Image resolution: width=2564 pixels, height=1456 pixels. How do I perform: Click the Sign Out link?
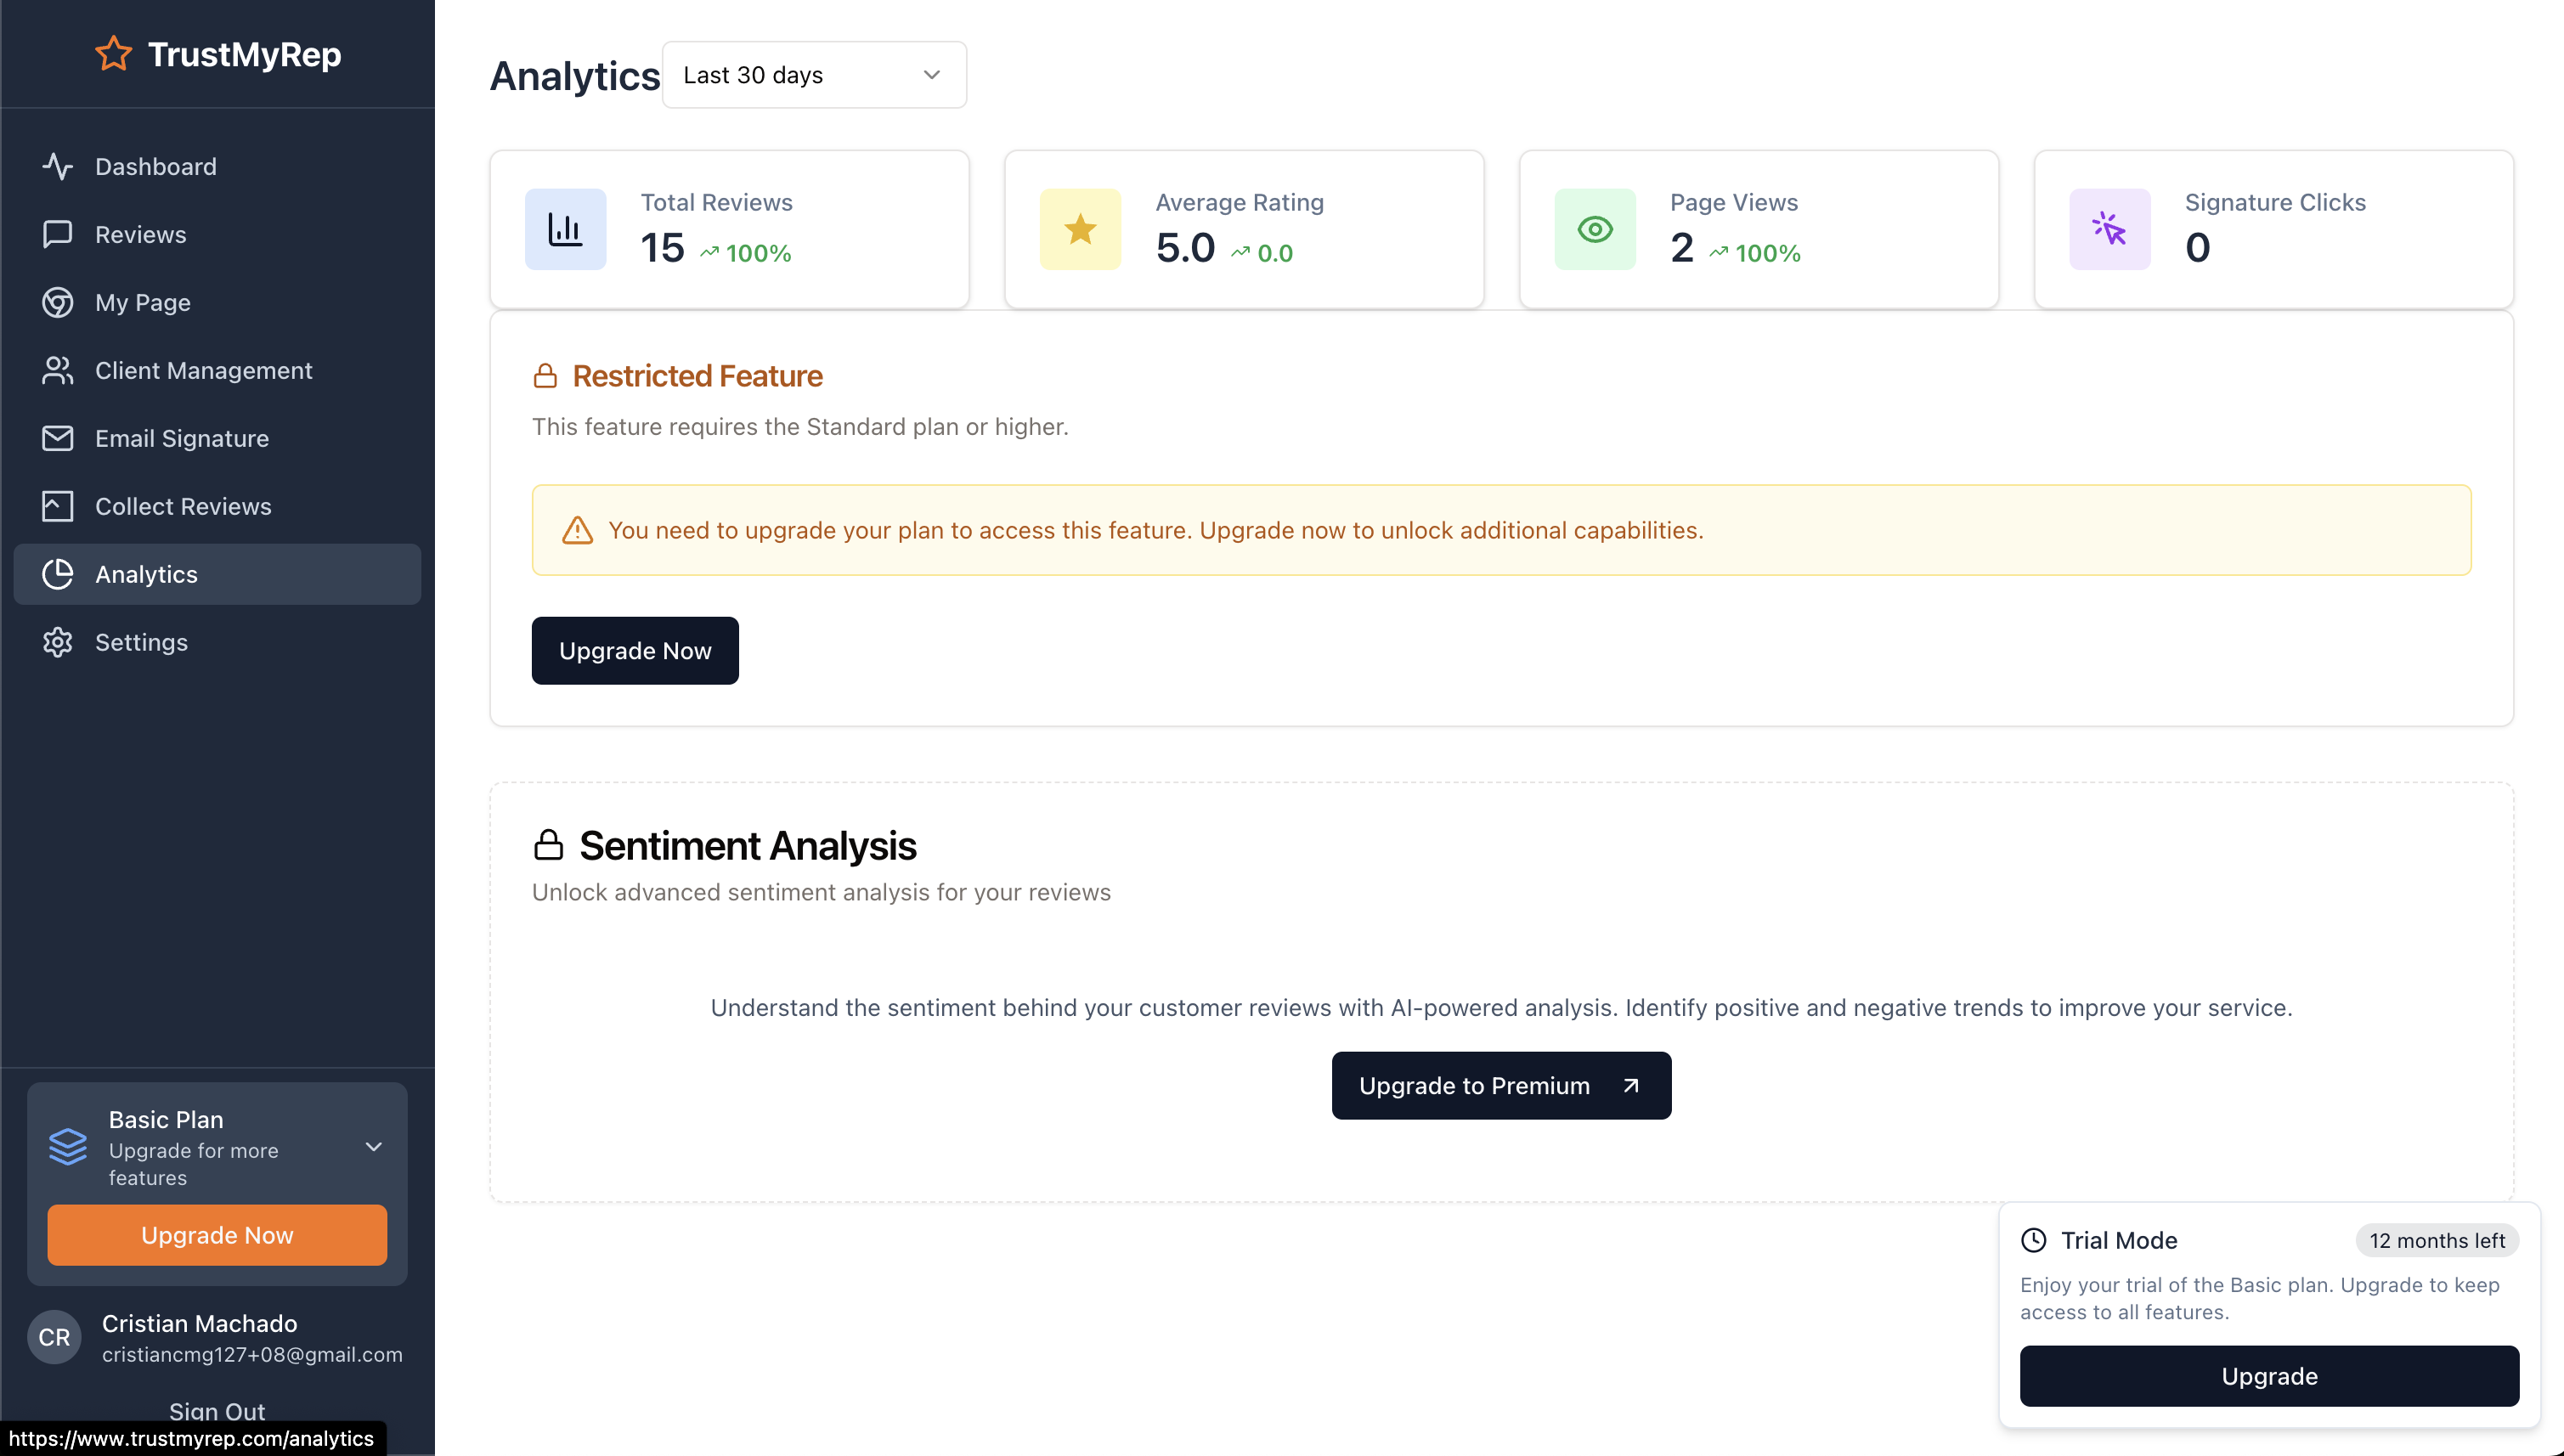coord(217,1410)
